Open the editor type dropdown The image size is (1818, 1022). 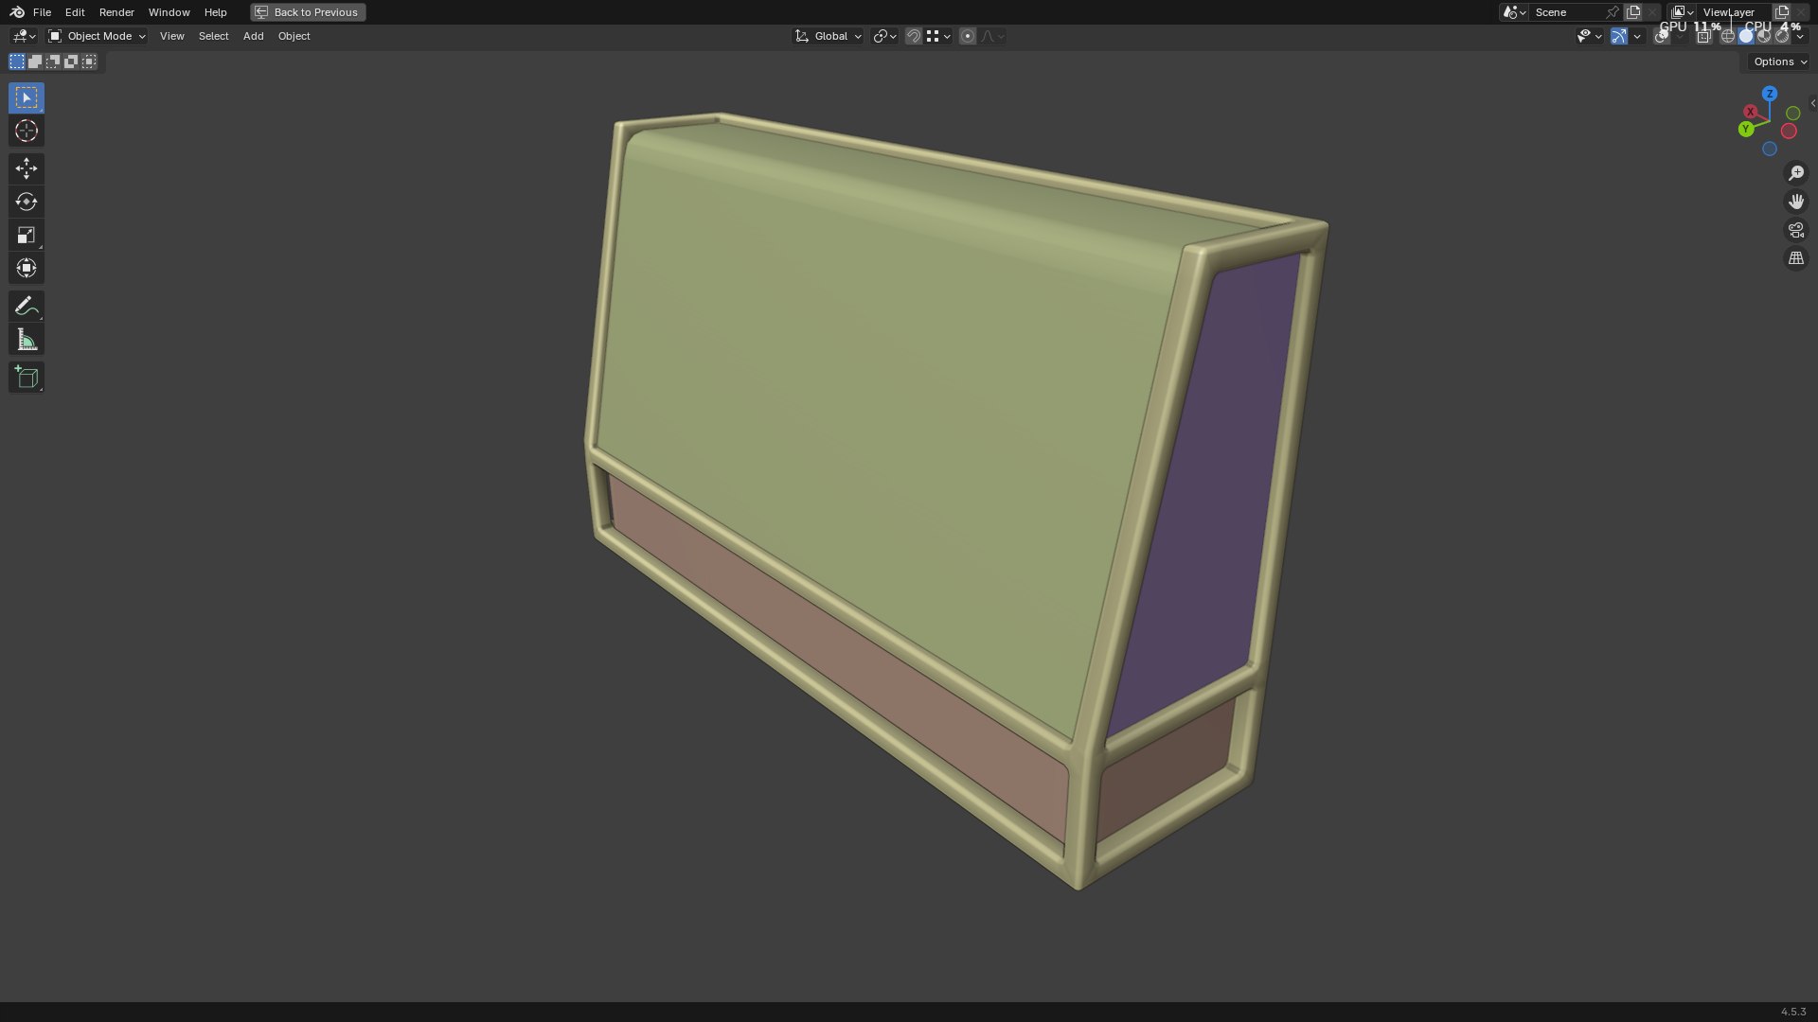[24, 36]
